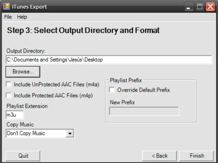Expand the Copy Music dropdown arrow
The height and width of the screenshot is (163, 218).
[x=70, y=133]
